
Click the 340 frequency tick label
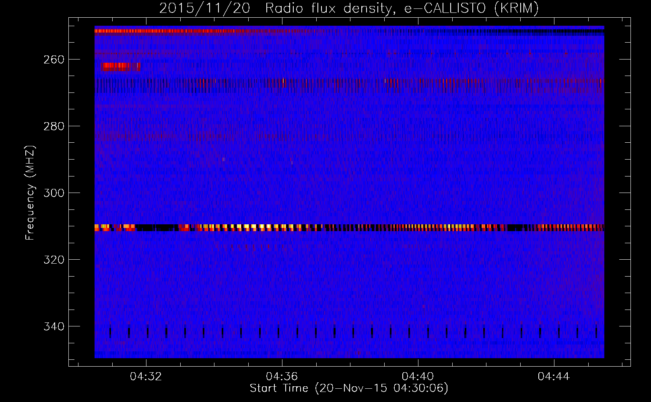tap(54, 326)
